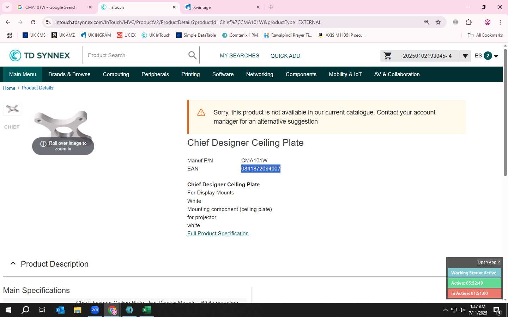This screenshot has width=508, height=317.
Task: Open UK AMZ bookmark
Action: (63, 35)
